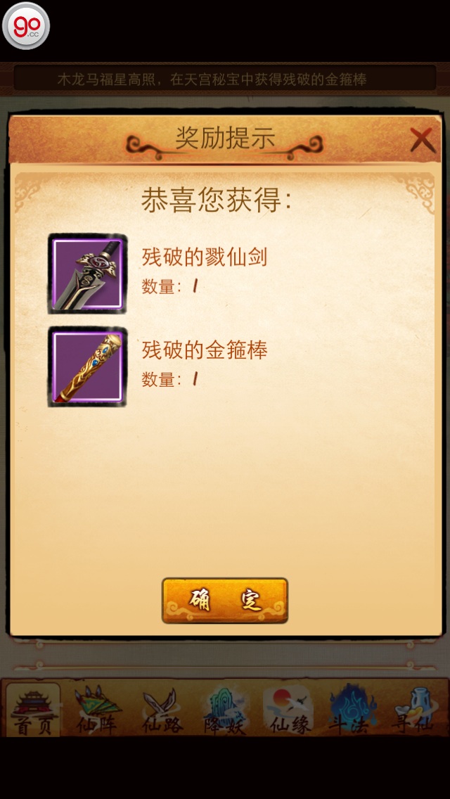The height and width of the screenshot is (799, 450).
Task: Select the 残破的金箍棒 item name
Action: (205, 350)
